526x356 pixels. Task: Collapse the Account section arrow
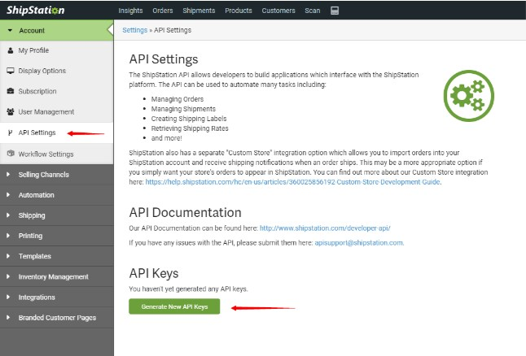(10, 30)
